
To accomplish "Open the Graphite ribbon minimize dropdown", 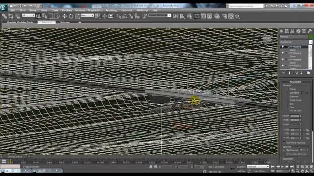I will (80, 22).
